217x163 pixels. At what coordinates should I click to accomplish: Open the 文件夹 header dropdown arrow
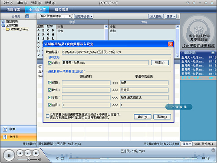[27, 16]
